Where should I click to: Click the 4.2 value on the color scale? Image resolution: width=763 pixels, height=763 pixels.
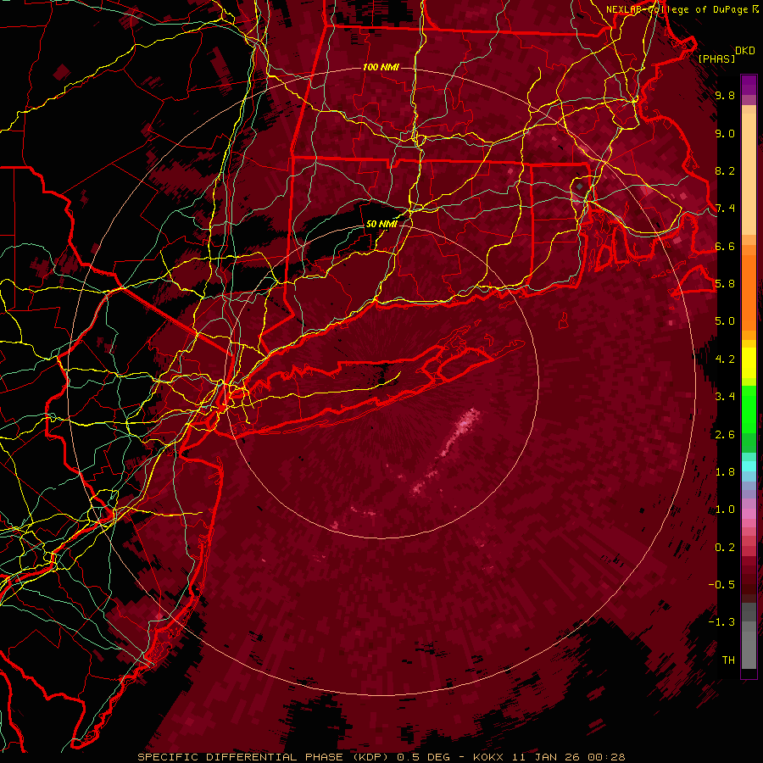click(x=725, y=359)
